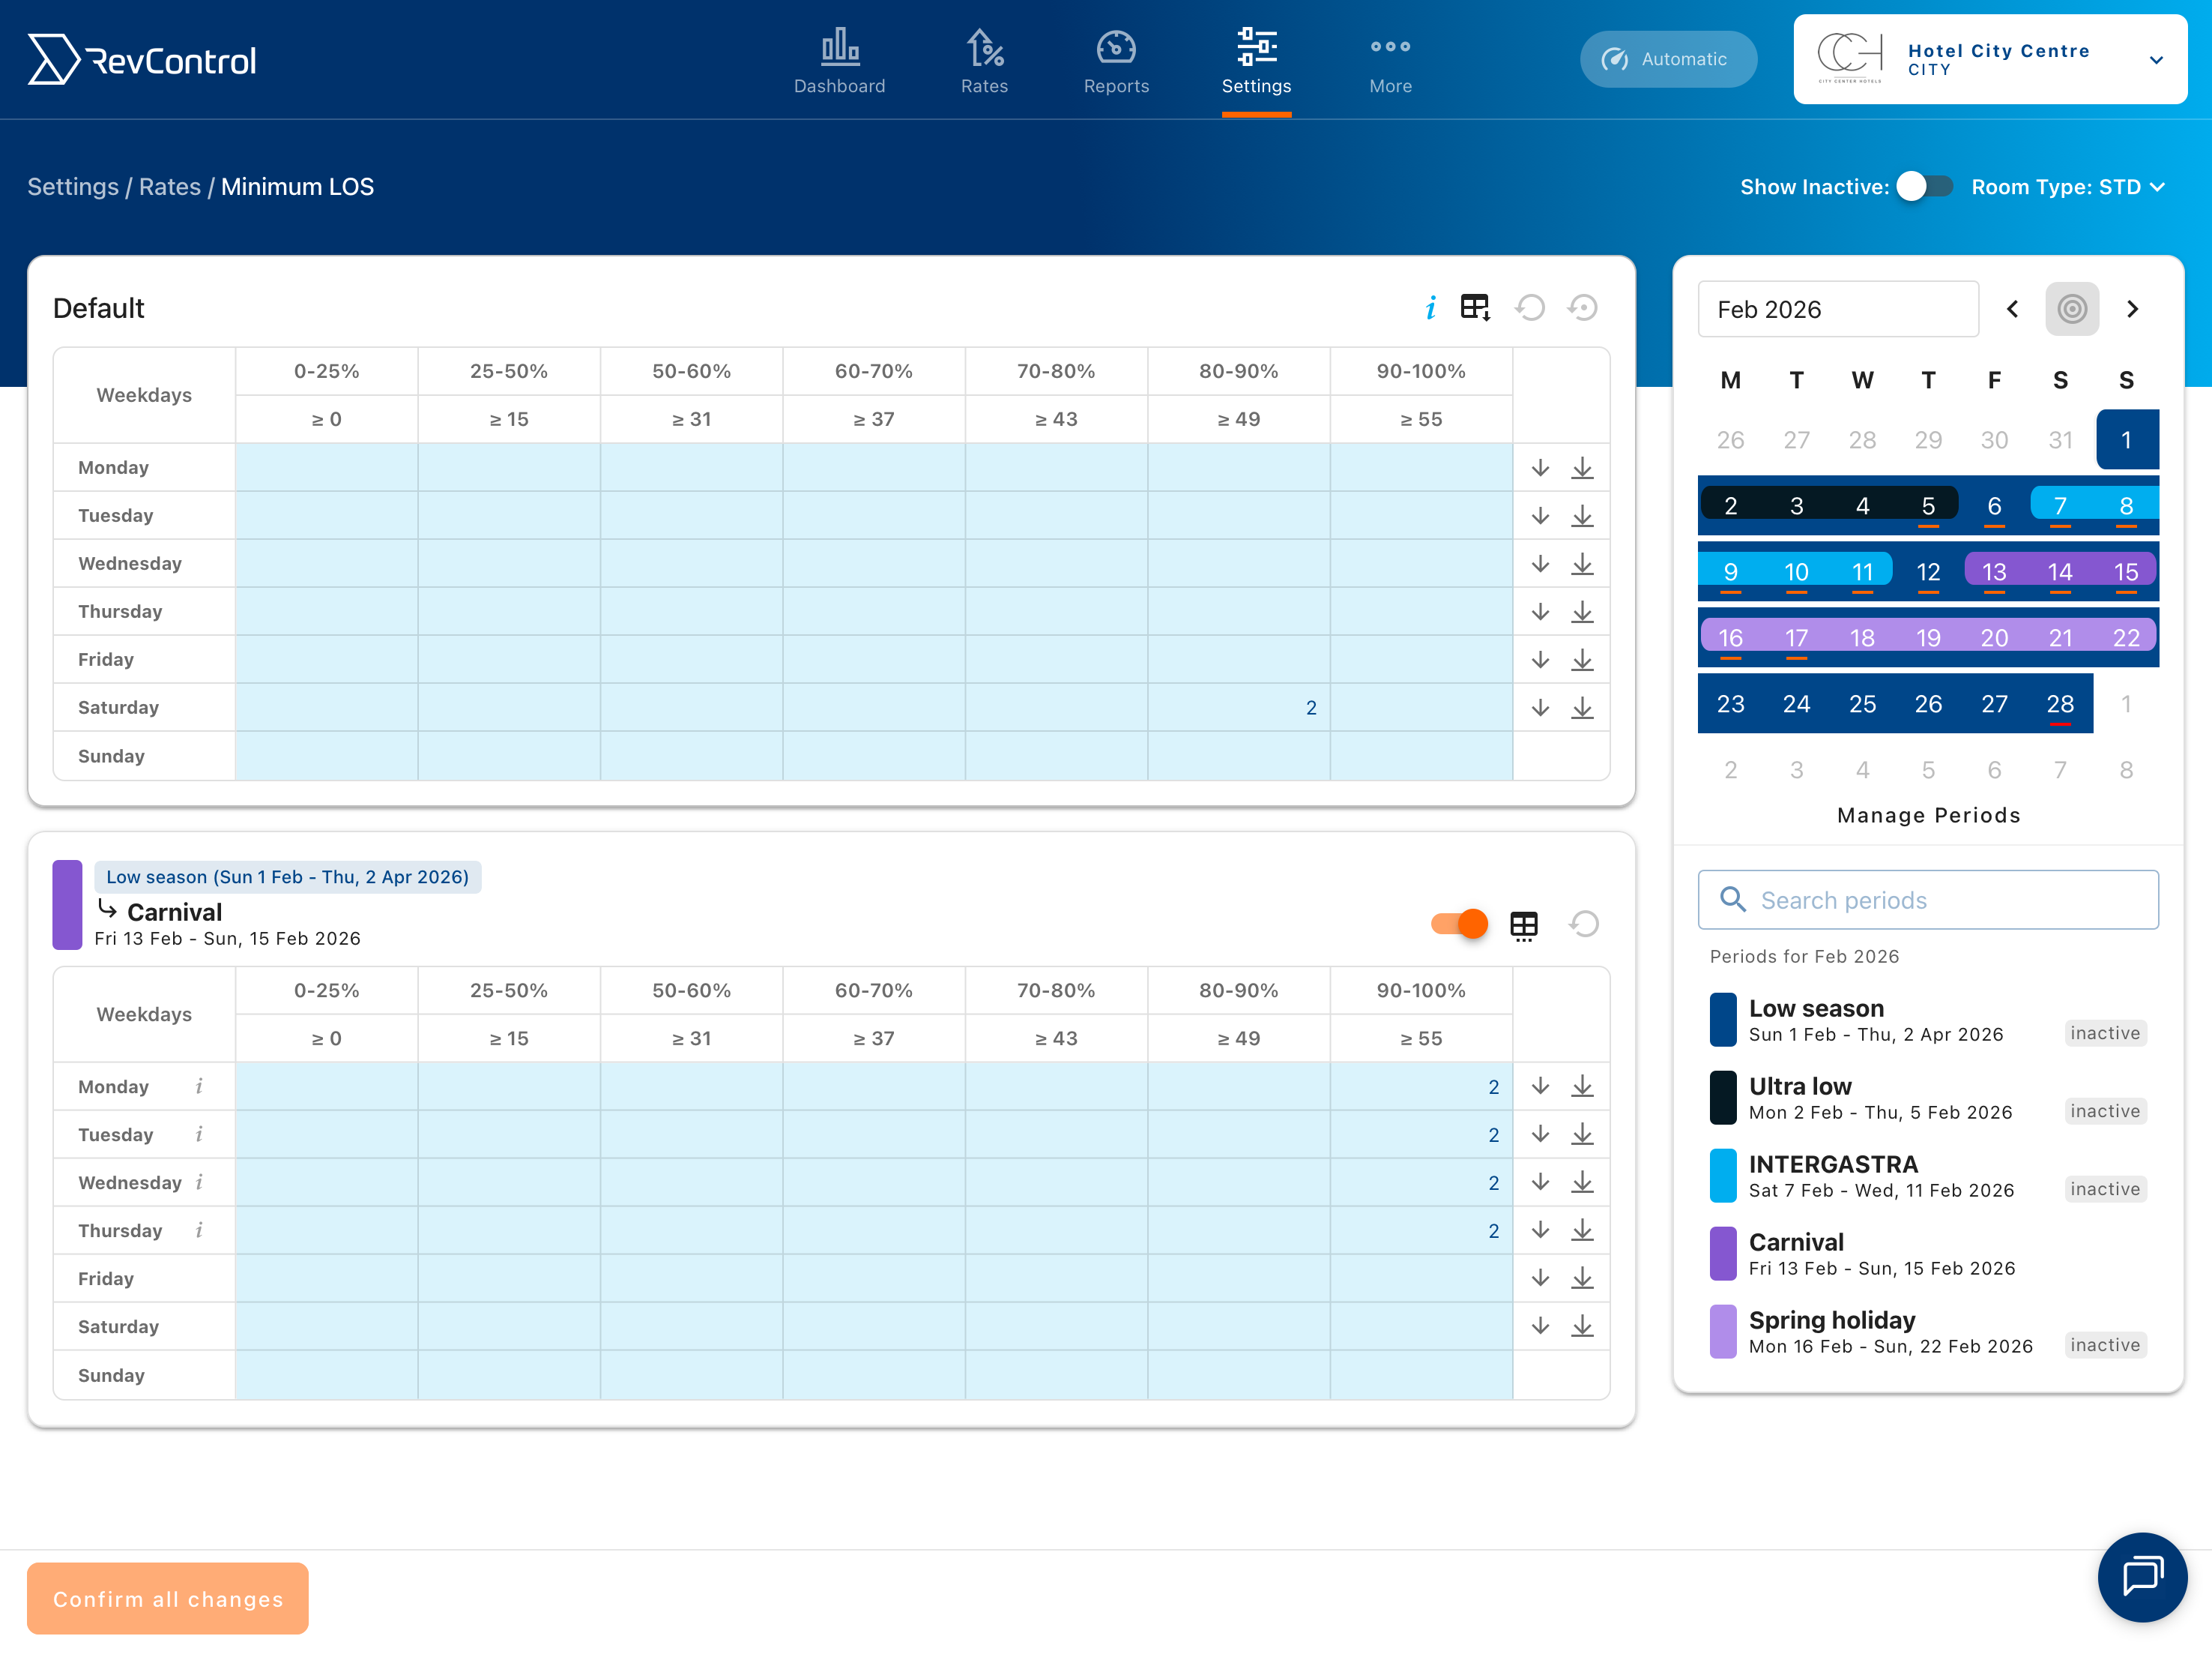
Task: Go to next month in calendar
Action: point(2132,309)
